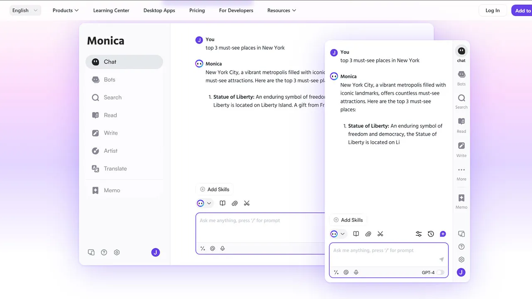Switch to Translate in the left sidebar

(115, 169)
